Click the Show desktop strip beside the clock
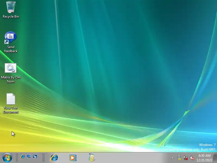 [215, 158]
